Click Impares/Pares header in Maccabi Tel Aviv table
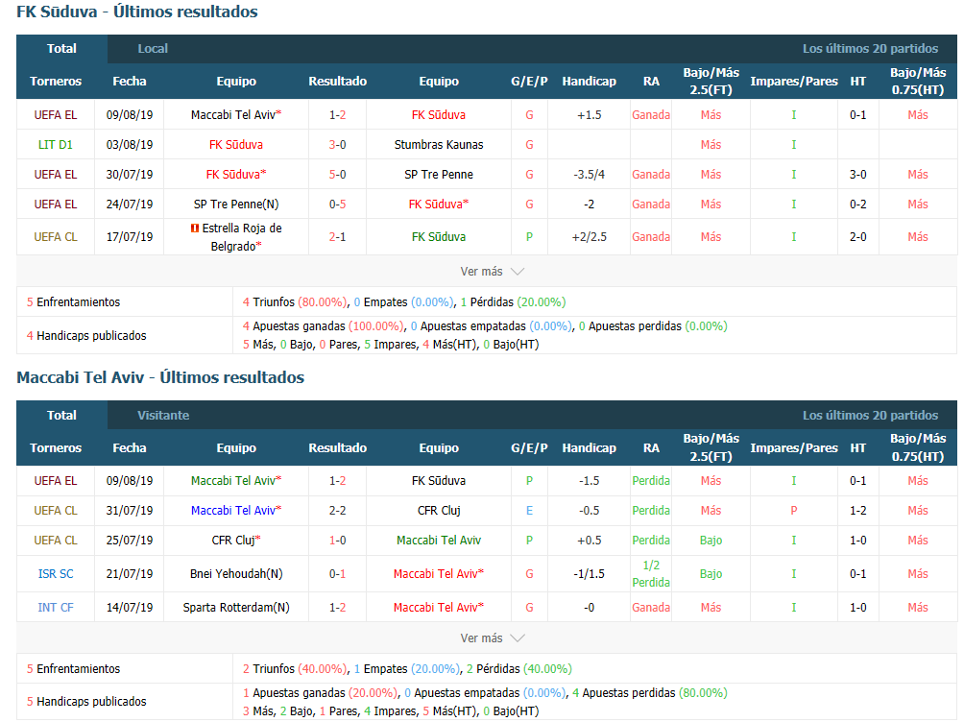 point(794,447)
